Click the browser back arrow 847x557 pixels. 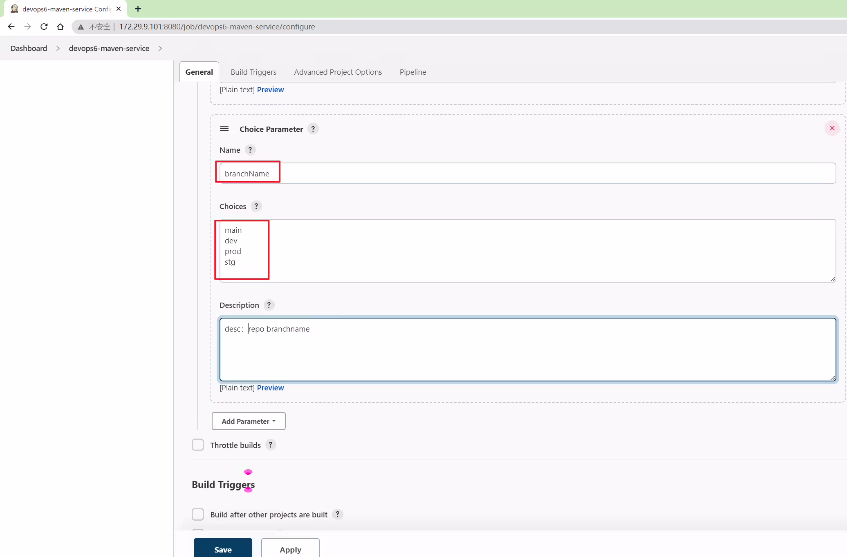click(x=11, y=27)
